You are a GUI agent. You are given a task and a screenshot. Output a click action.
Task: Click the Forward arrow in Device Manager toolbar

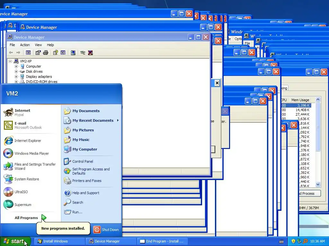tap(18, 53)
